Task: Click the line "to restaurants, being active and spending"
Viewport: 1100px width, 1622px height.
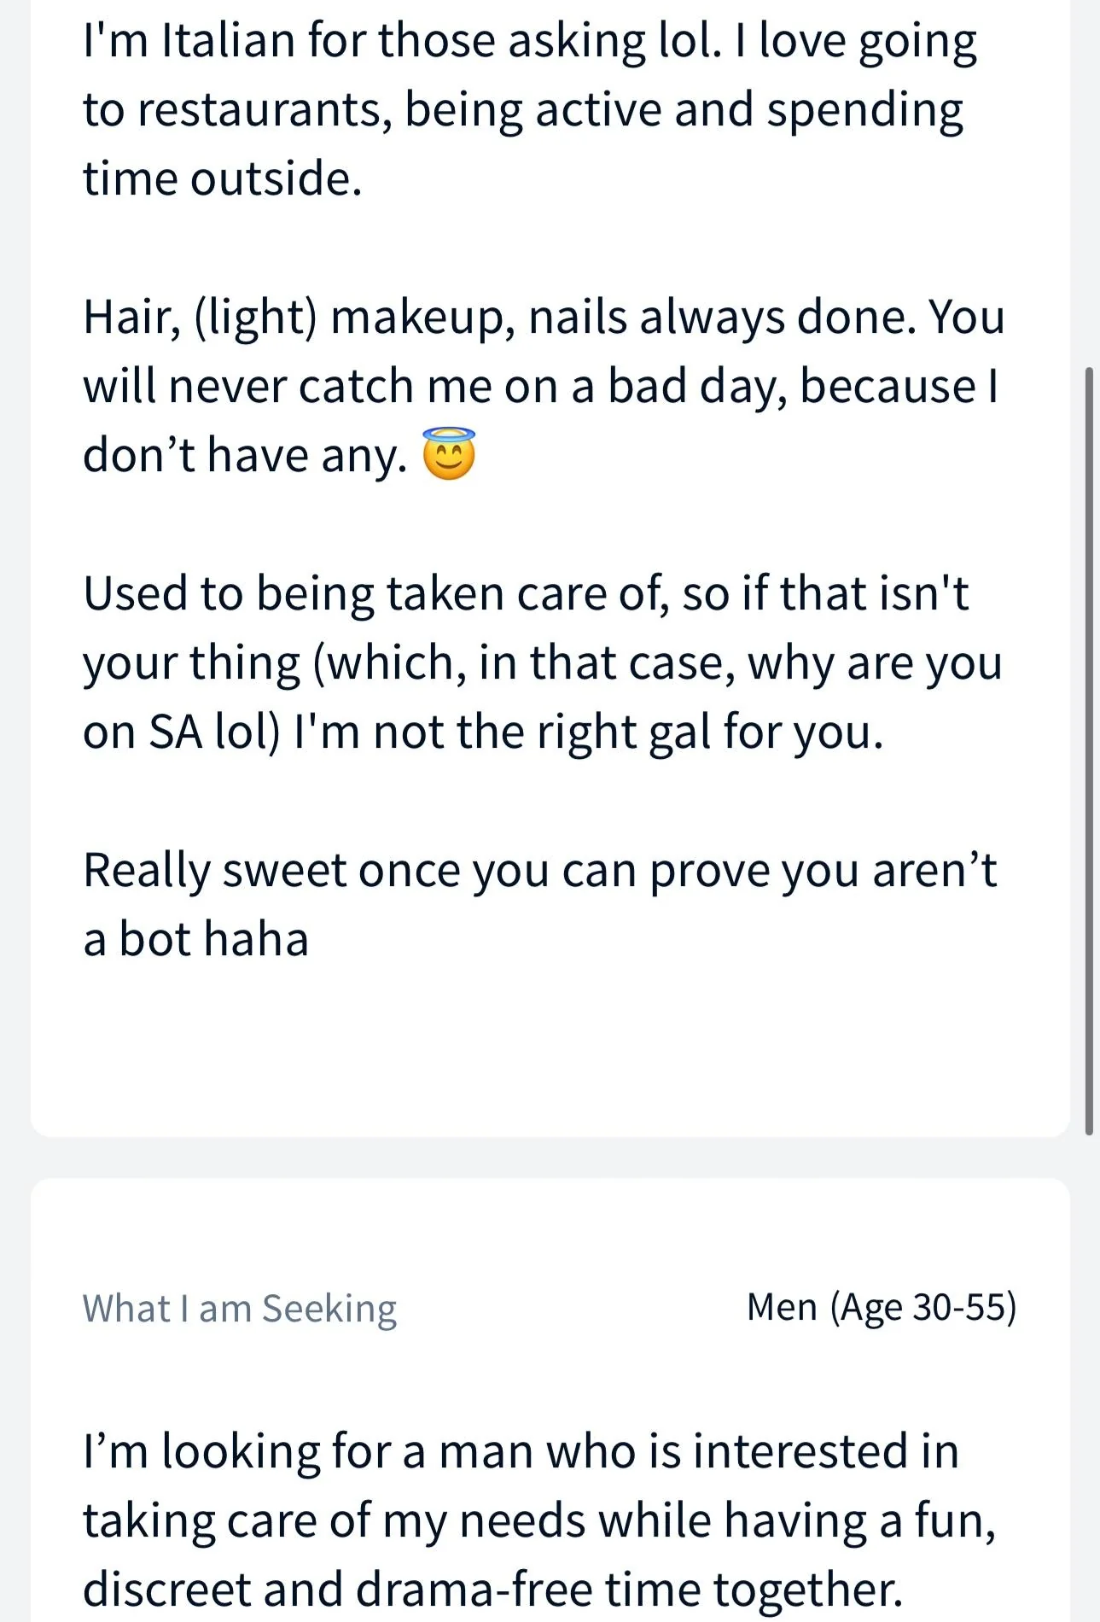Action: (523, 110)
